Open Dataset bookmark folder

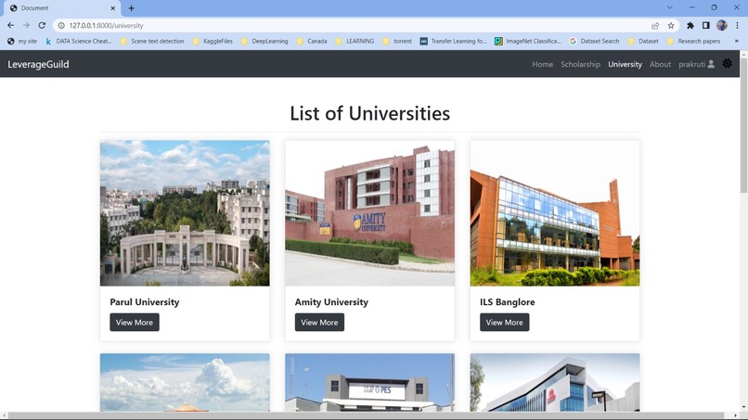click(x=643, y=41)
